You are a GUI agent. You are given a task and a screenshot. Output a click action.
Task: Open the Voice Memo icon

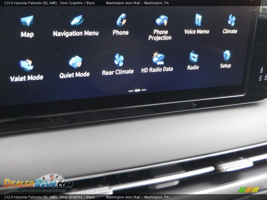tap(198, 20)
